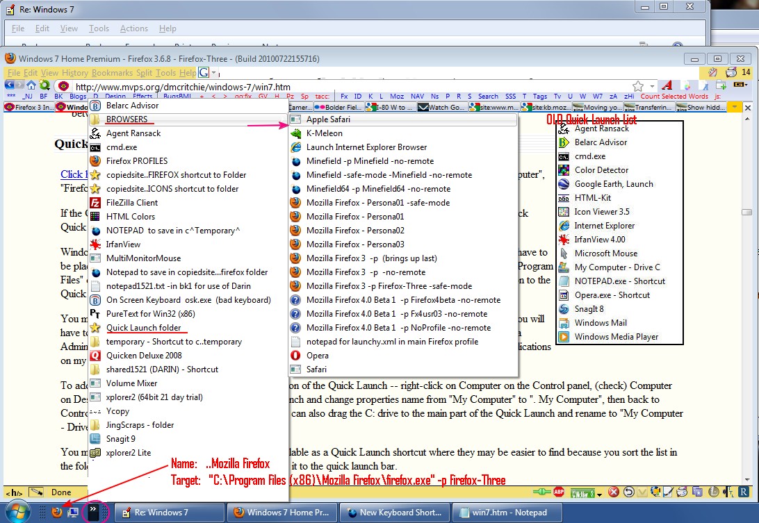Switch to the Show hidd... tab
This screenshot has height=523, width=759.
(701, 107)
